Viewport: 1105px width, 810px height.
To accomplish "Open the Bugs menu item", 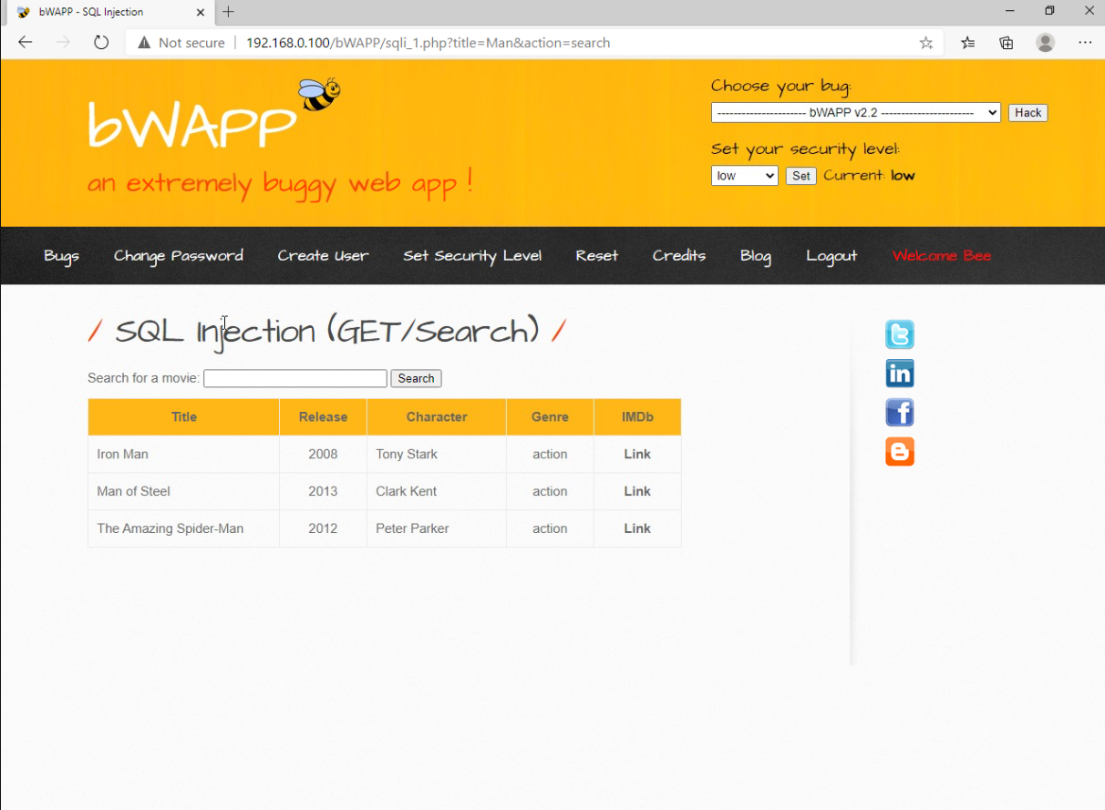I will coord(61,256).
